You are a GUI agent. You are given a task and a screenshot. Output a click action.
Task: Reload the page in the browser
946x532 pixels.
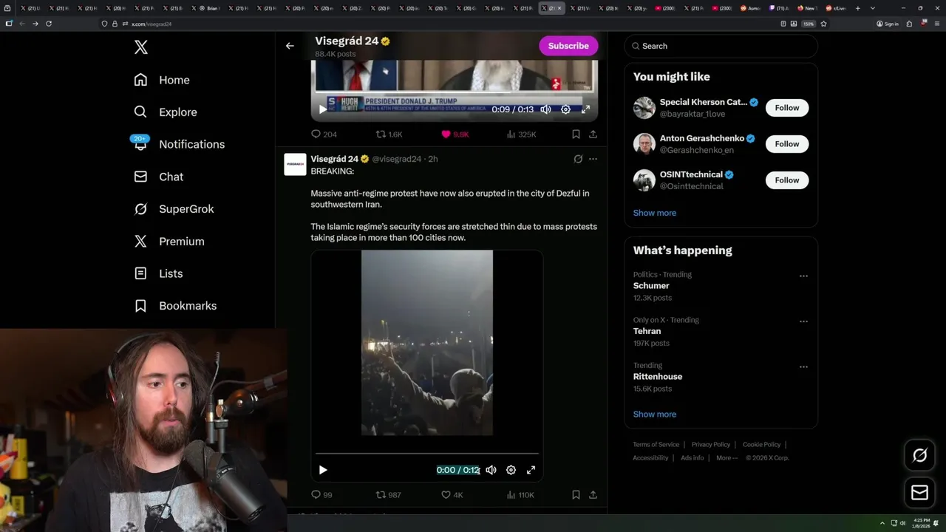point(49,24)
